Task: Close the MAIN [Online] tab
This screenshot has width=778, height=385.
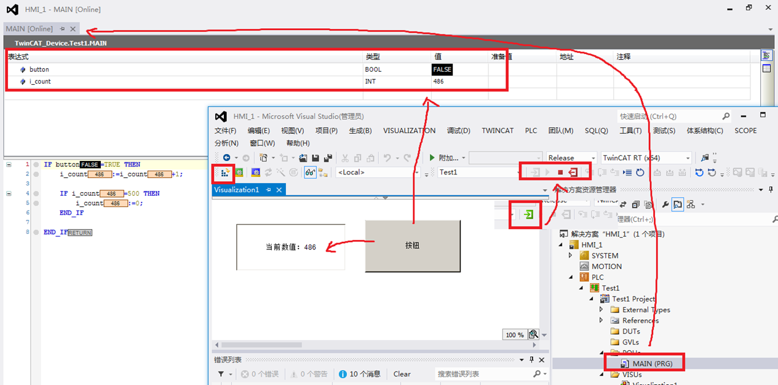Action: [x=73, y=29]
